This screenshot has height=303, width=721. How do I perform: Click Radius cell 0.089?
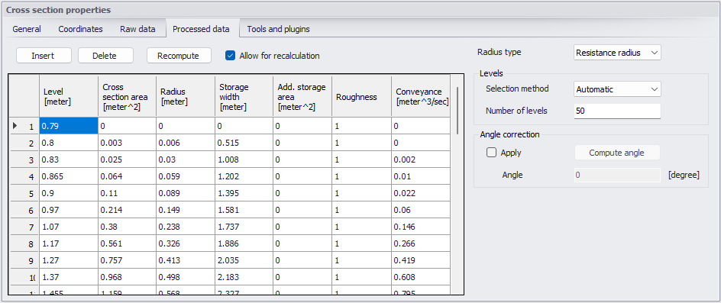[186, 194]
